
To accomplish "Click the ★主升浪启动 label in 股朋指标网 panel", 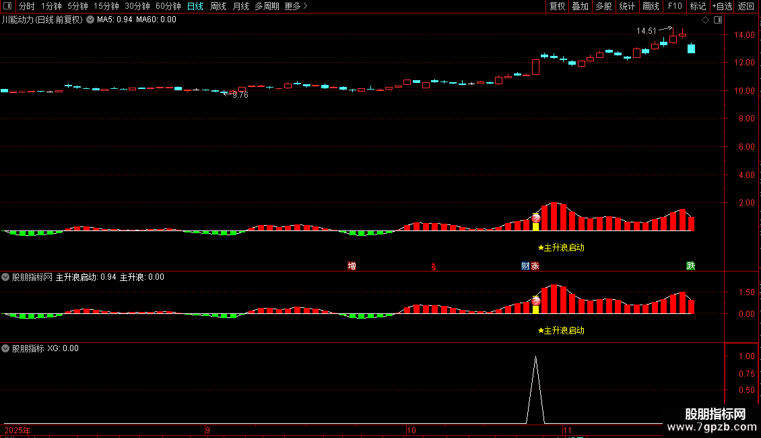I will (x=561, y=331).
